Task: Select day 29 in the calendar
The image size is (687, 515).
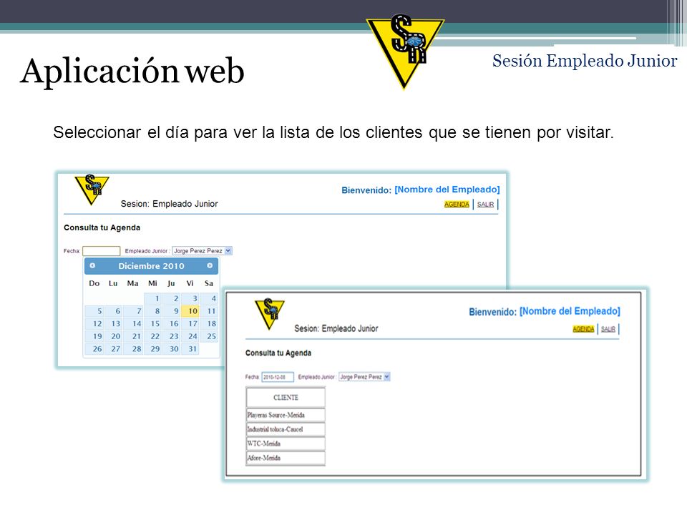Action: pyautogui.click(x=153, y=349)
